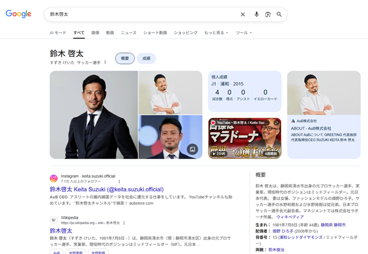
Task: Open three-dot options for Instagram result
Action: pyautogui.click(x=119, y=181)
